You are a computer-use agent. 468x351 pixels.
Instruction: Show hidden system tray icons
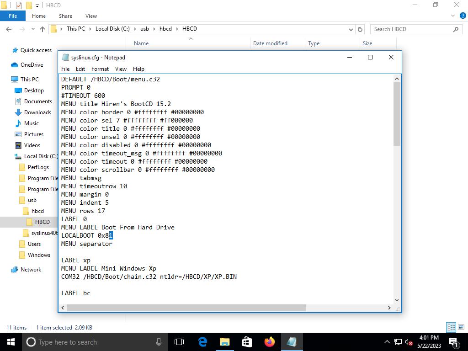387,342
